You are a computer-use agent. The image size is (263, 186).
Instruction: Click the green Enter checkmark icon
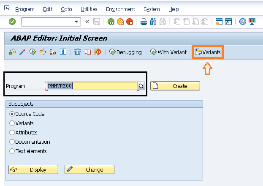coord(12,22)
